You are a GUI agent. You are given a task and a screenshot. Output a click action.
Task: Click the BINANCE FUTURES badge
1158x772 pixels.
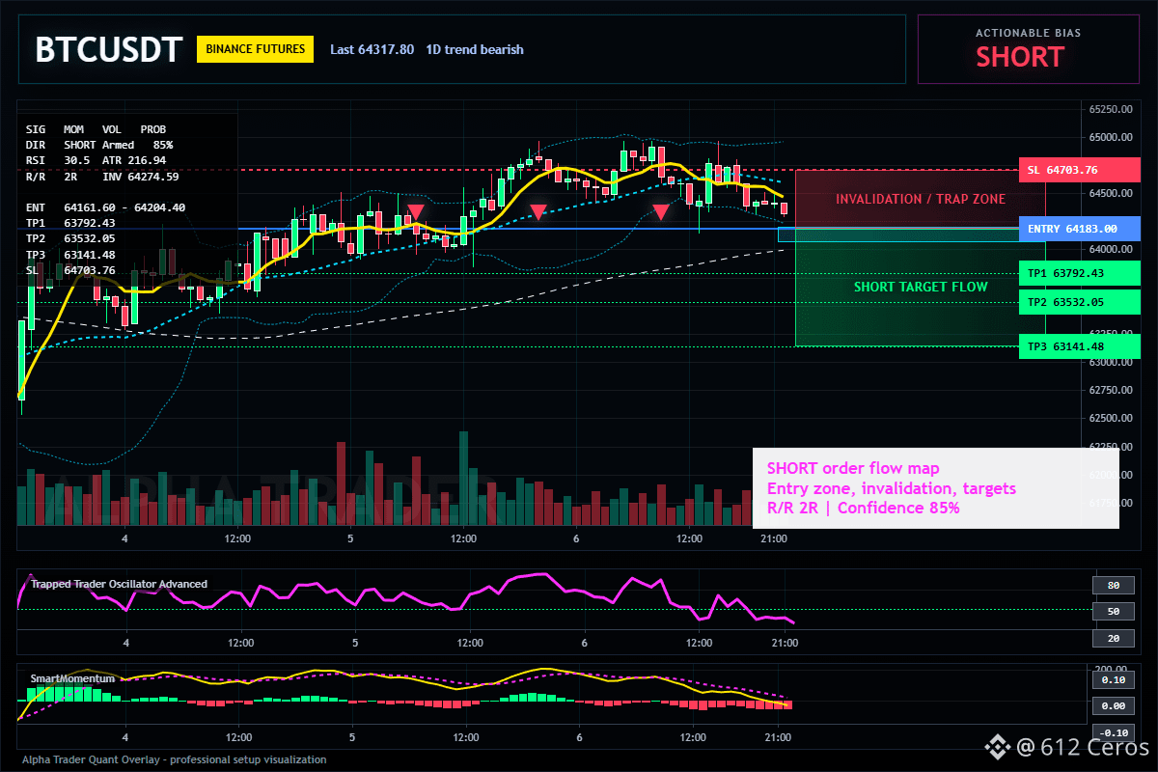point(255,48)
